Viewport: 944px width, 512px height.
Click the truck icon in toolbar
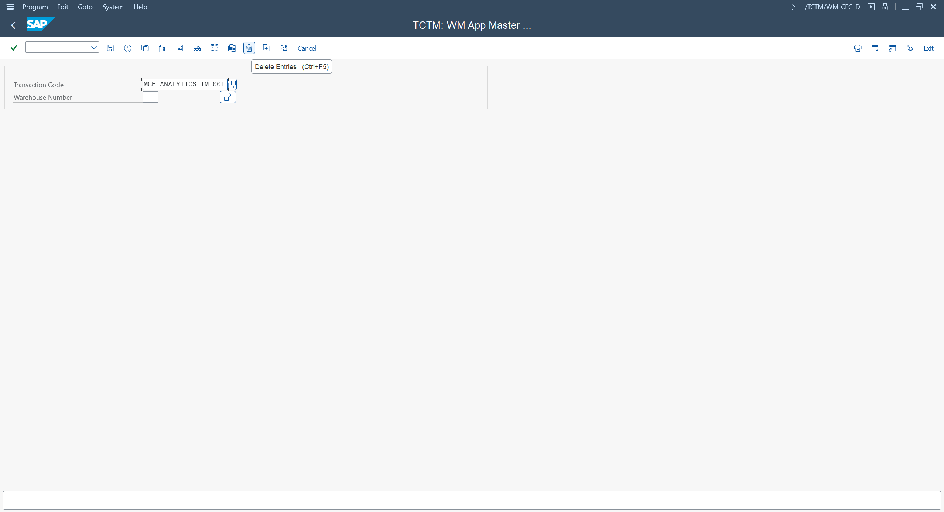pyautogui.click(x=197, y=48)
